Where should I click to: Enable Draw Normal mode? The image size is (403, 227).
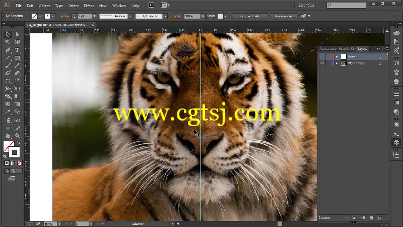coord(7,171)
